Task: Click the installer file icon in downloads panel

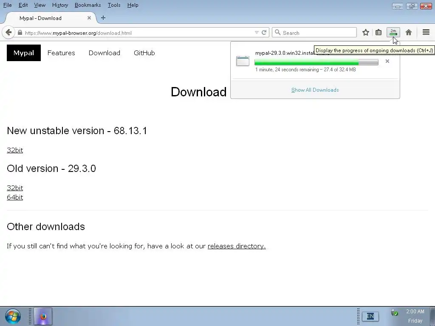Action: tap(243, 61)
